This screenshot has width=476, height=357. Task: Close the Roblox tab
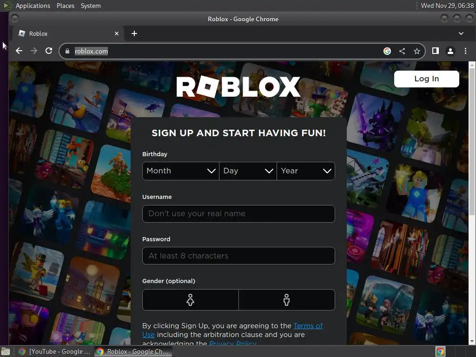[x=117, y=33]
